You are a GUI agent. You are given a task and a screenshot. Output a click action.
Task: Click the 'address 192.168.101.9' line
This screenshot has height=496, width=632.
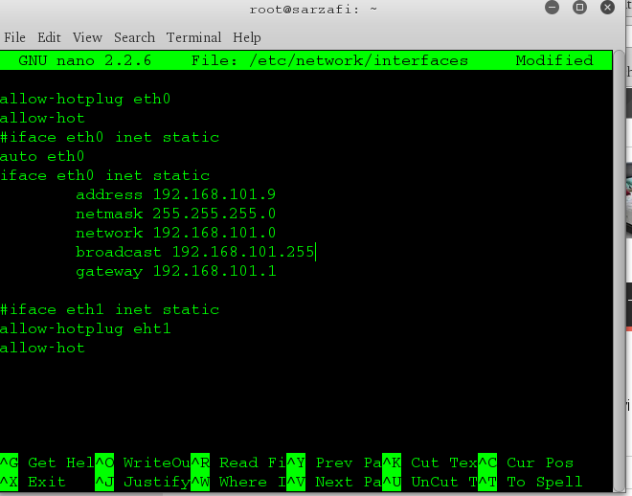pyautogui.click(x=176, y=194)
